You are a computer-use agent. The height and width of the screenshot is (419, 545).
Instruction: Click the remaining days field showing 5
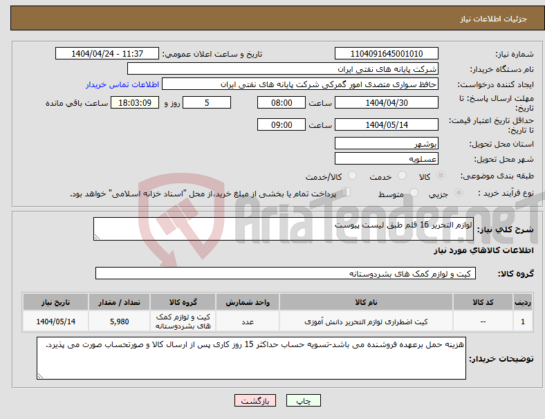207,102
